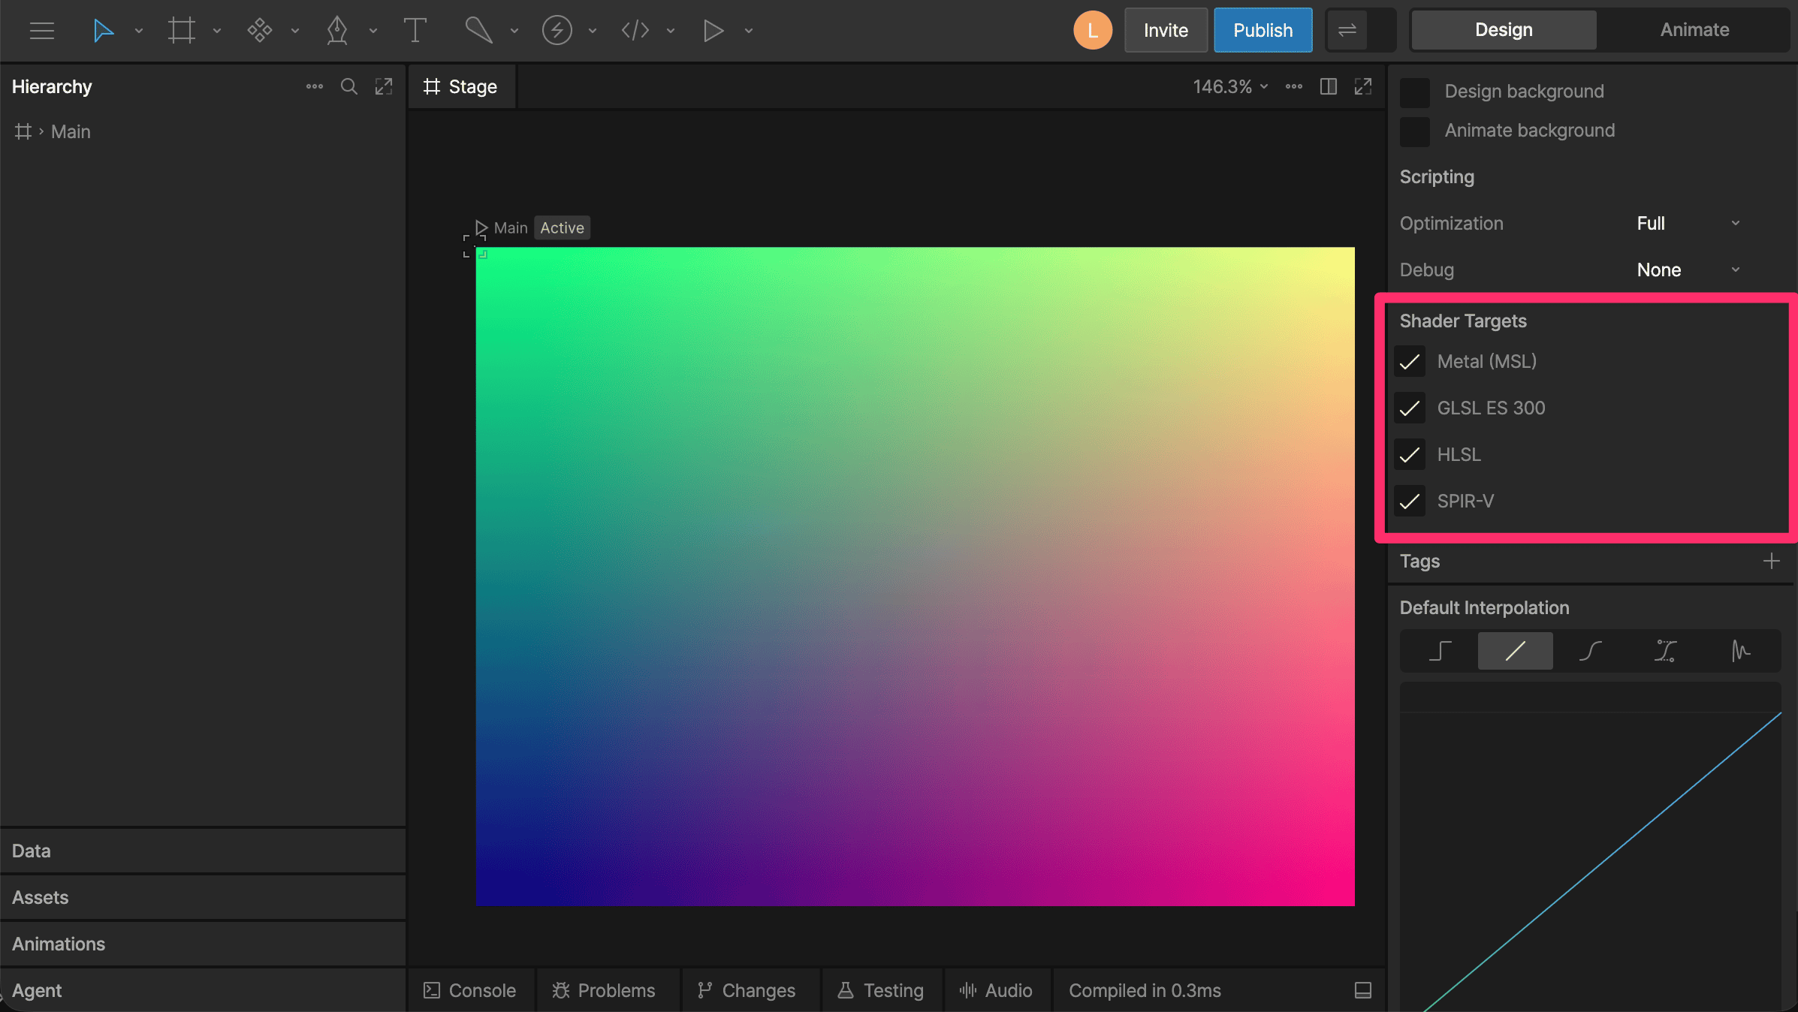The image size is (1798, 1012).
Task: Add a new tag with plus
Action: click(1771, 562)
